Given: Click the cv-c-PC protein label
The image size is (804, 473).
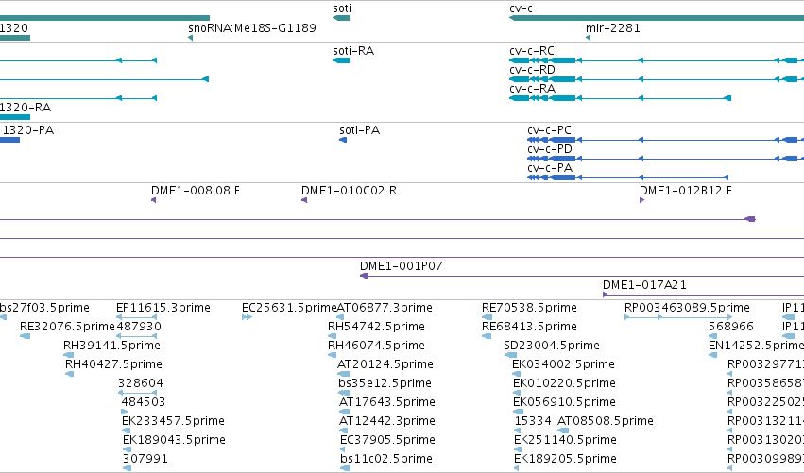Looking at the screenshot, I should tap(549, 130).
